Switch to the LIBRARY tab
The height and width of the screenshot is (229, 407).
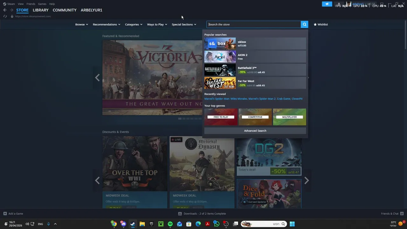(x=41, y=10)
